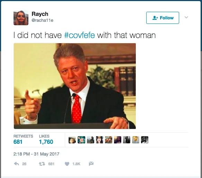Follow the Raych account

(163, 18)
